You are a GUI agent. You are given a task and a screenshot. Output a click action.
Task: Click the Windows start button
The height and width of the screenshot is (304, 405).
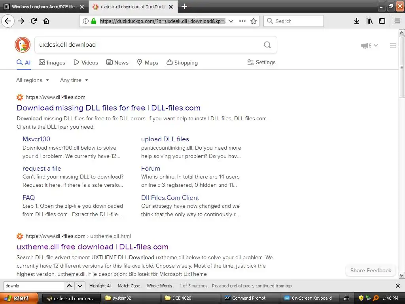pos(19,298)
